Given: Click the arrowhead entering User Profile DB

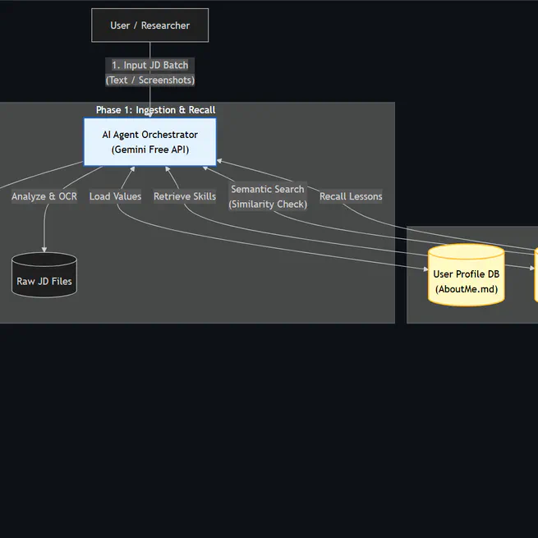Looking at the screenshot, I should [x=424, y=266].
